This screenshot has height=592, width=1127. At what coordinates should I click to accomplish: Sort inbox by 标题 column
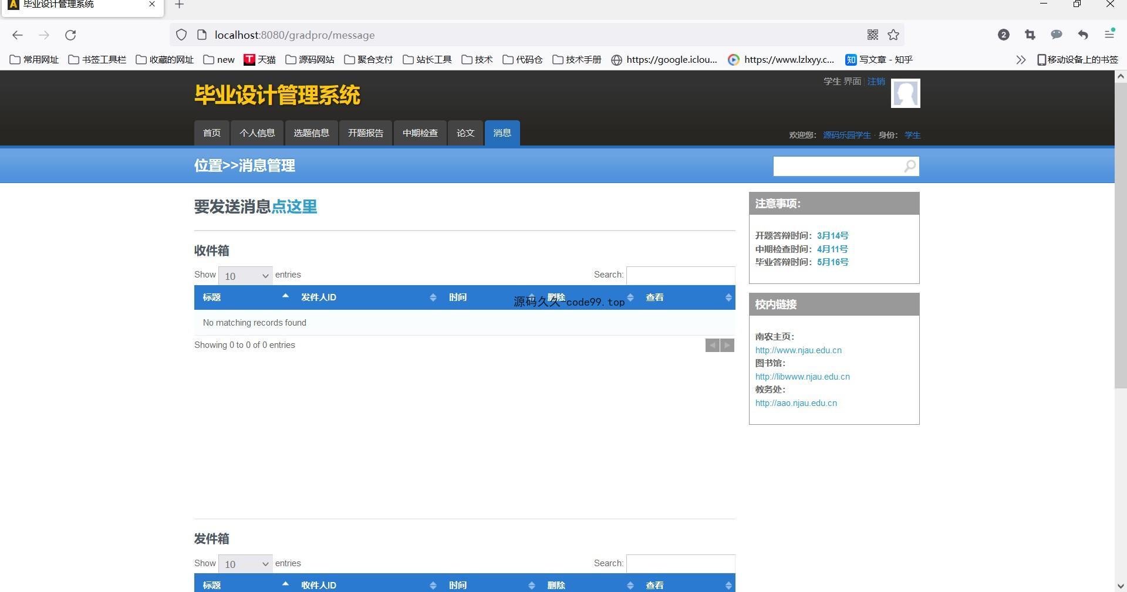pos(244,297)
